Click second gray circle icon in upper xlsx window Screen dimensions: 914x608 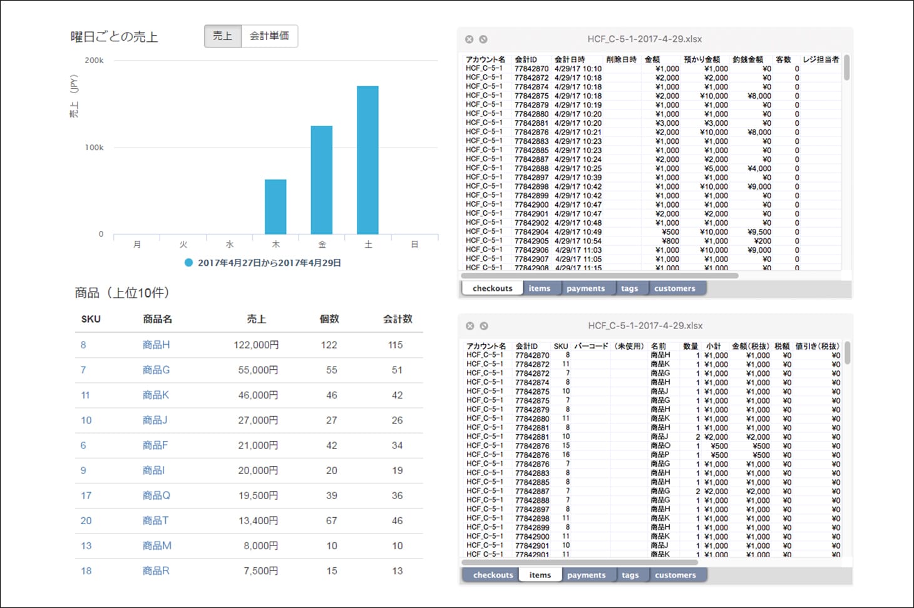click(483, 39)
